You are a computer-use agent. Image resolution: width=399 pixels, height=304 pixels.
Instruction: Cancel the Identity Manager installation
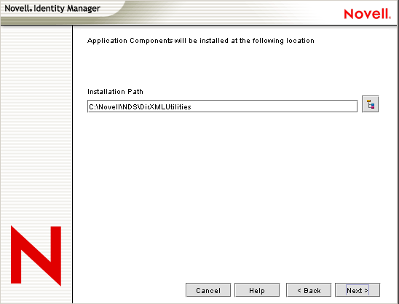[x=208, y=290]
